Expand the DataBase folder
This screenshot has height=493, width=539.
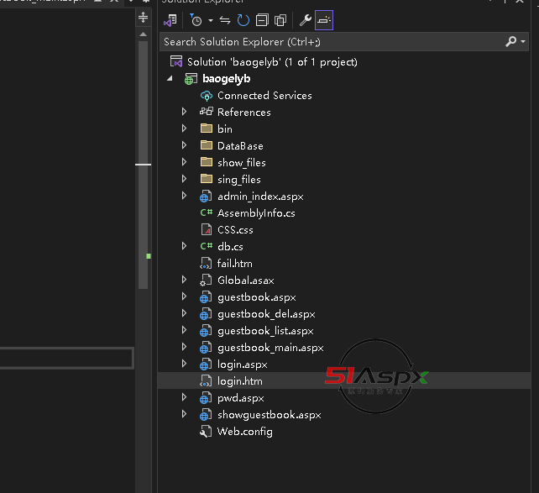[185, 146]
